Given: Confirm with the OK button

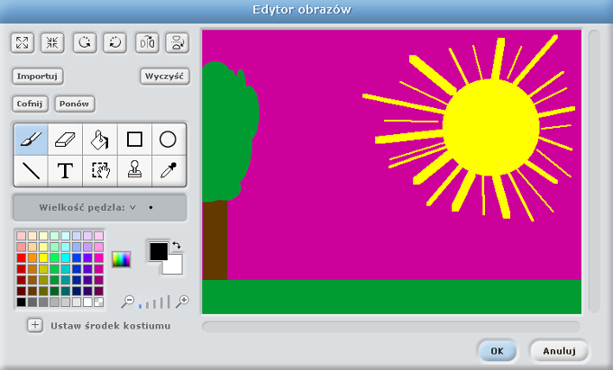Looking at the screenshot, I should point(498,351).
